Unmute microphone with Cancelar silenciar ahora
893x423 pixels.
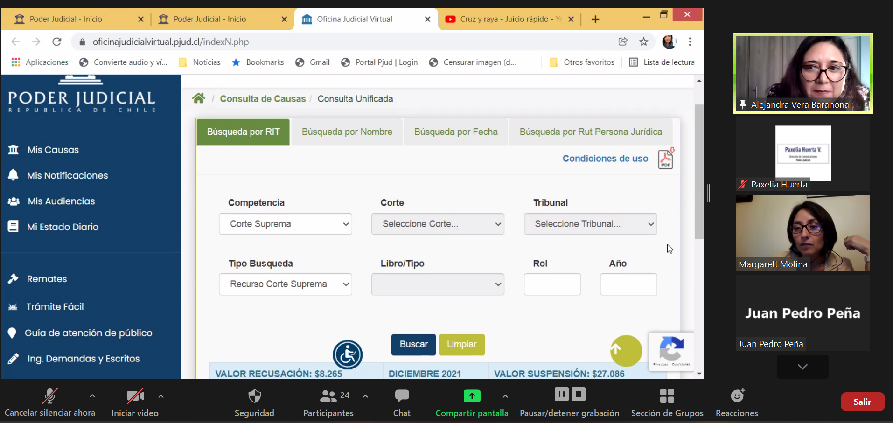point(50,402)
